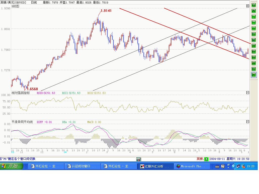The height and width of the screenshot is (194, 259).
Task: Select the parallel channel line tool
Action: click(x=253, y=28)
